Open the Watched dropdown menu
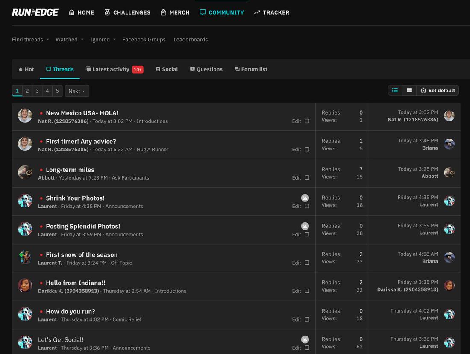The height and width of the screenshot is (354, 470). tap(69, 39)
